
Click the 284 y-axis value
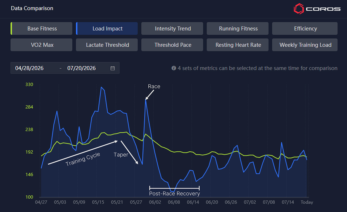pos(29,107)
